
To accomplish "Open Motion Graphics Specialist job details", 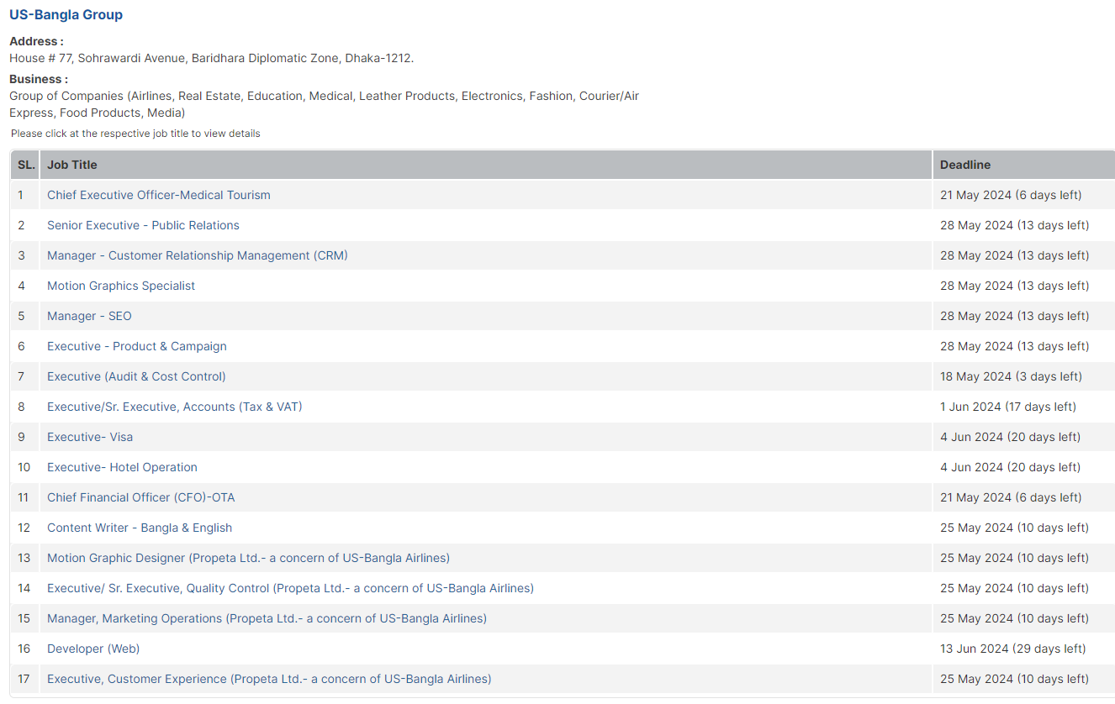I will pyautogui.click(x=121, y=286).
